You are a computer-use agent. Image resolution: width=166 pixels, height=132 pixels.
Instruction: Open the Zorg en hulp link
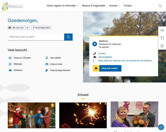tap(56, 64)
